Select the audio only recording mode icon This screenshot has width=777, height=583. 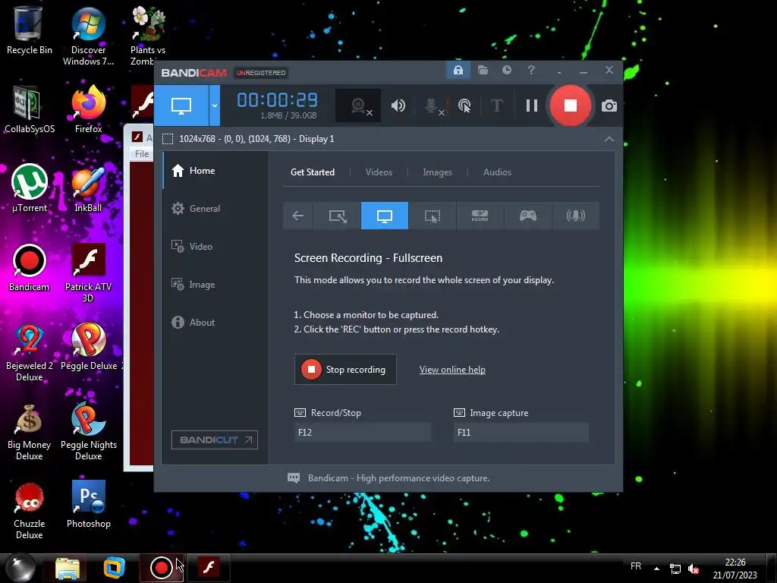[575, 216]
